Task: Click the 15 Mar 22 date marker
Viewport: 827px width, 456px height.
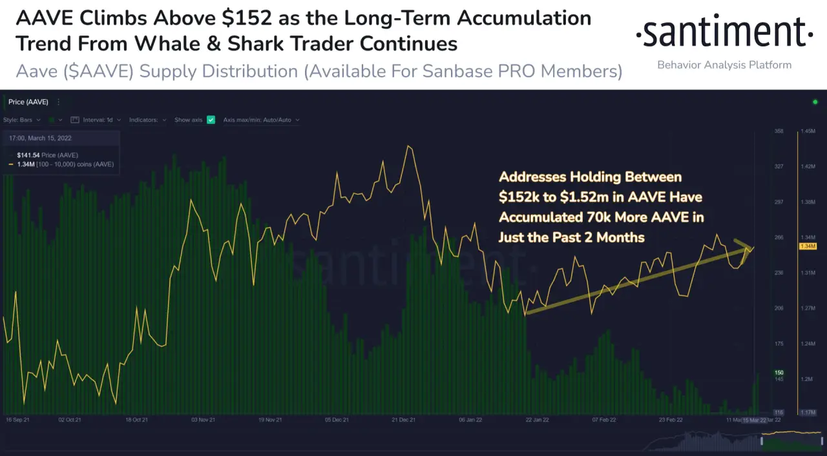Action: pos(753,420)
